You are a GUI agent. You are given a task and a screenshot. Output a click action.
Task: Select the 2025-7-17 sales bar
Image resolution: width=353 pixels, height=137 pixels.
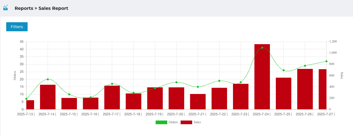pyautogui.click(x=112, y=97)
